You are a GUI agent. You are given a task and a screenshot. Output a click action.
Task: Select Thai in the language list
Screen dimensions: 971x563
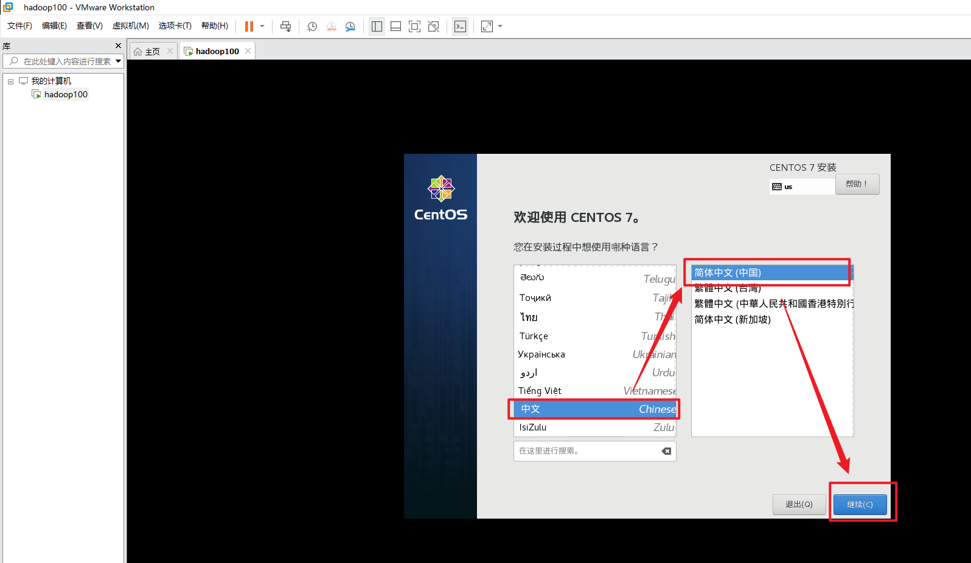pyautogui.click(x=595, y=317)
